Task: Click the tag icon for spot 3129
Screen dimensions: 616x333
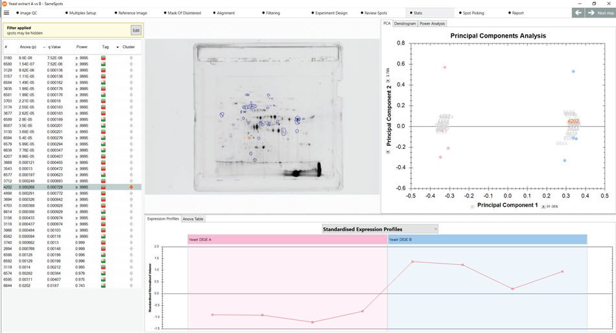Action: (x=103, y=70)
